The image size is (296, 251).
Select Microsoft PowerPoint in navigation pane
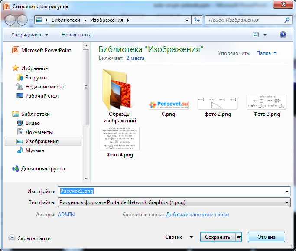pos(46,50)
